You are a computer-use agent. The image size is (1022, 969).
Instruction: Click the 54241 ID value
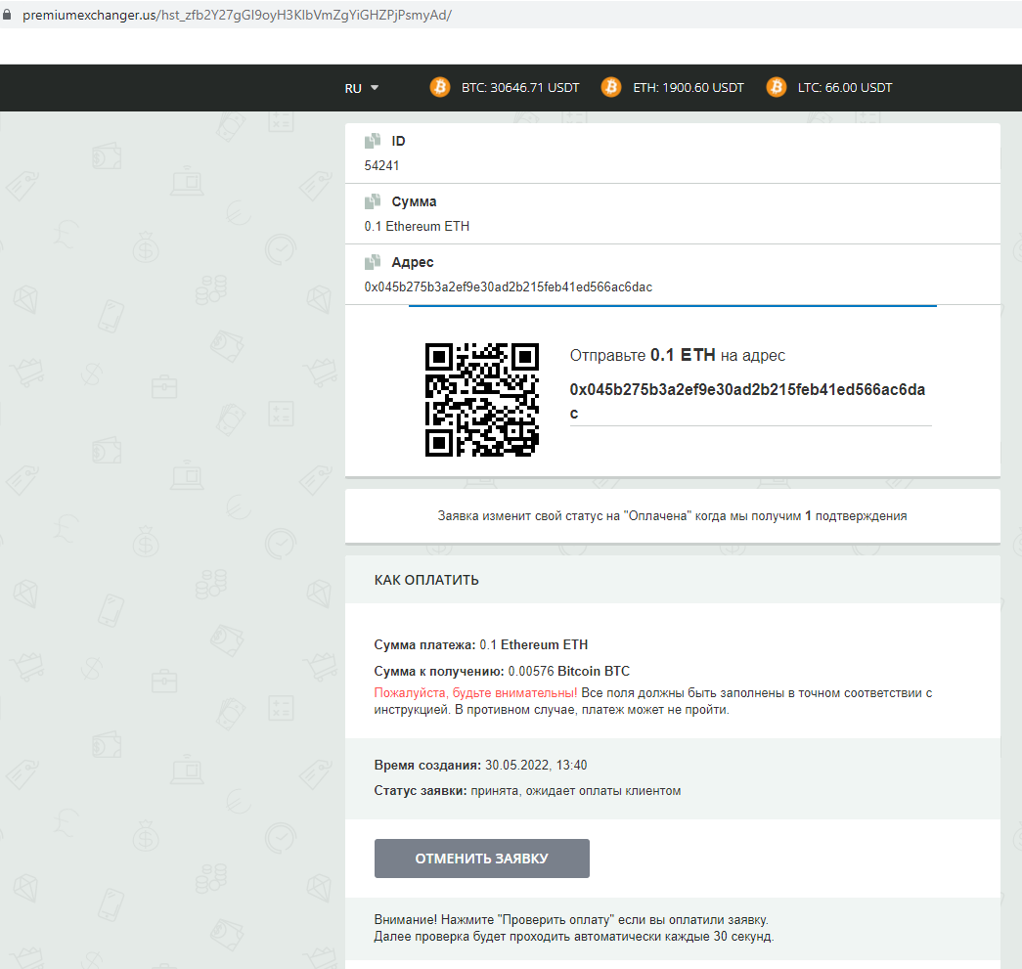pyautogui.click(x=381, y=165)
